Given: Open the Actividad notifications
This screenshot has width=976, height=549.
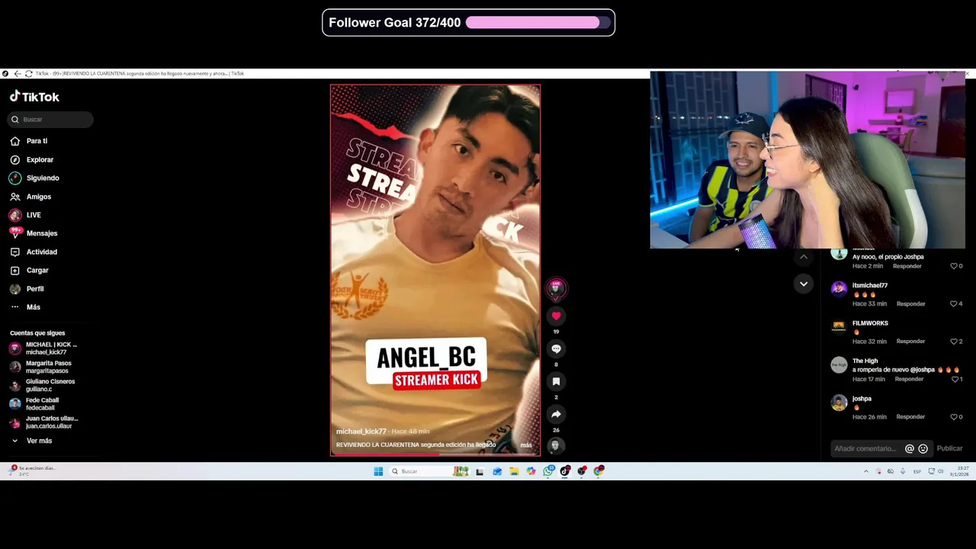Looking at the screenshot, I should point(34,252).
